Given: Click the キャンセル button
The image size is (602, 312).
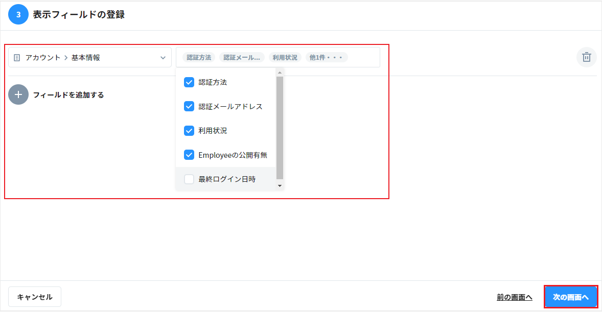Looking at the screenshot, I should tap(35, 297).
